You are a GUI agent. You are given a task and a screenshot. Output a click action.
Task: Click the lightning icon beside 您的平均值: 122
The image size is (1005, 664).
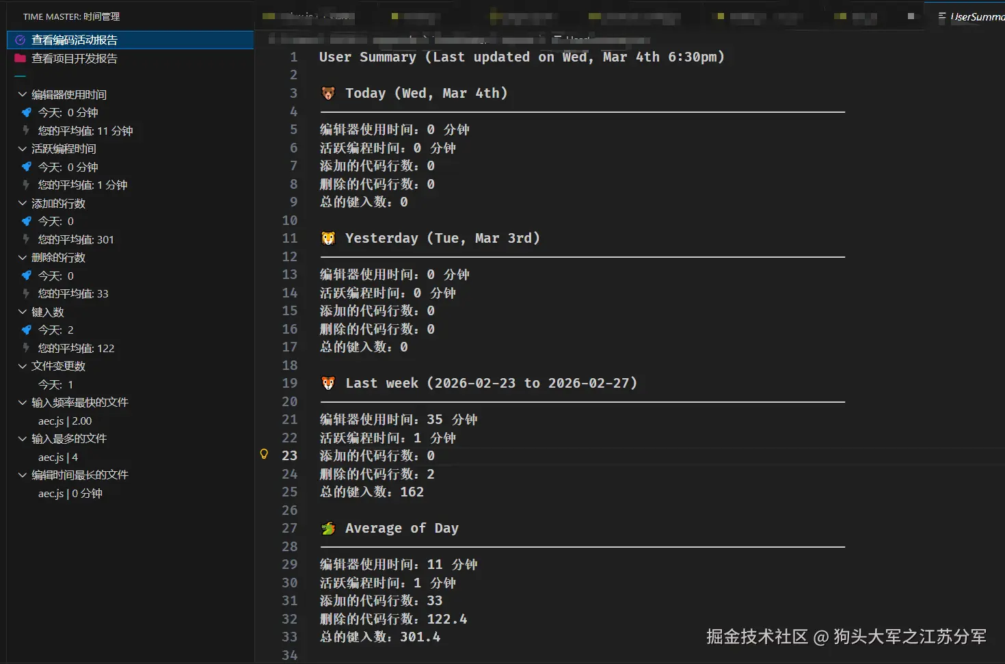27,348
